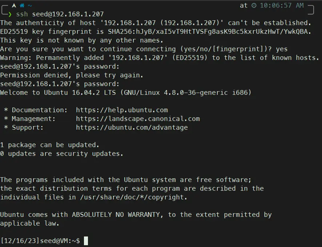The width and height of the screenshot is (322, 247).
Task: Click the block cursor at the prompt
Action: tap(86, 241)
